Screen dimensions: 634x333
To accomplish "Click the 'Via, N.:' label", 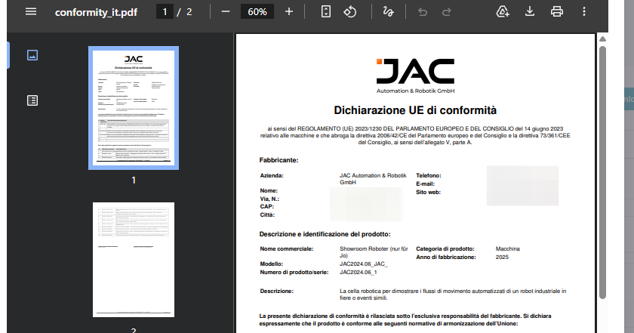I will tap(269, 199).
